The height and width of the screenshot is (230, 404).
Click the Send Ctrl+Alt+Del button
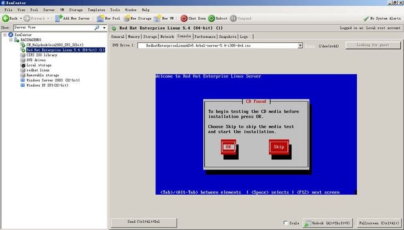144,223
